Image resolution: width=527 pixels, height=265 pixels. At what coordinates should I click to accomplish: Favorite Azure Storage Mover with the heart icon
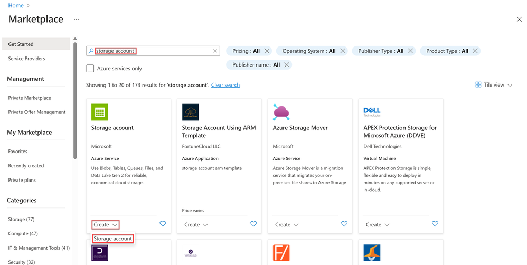tap(344, 224)
